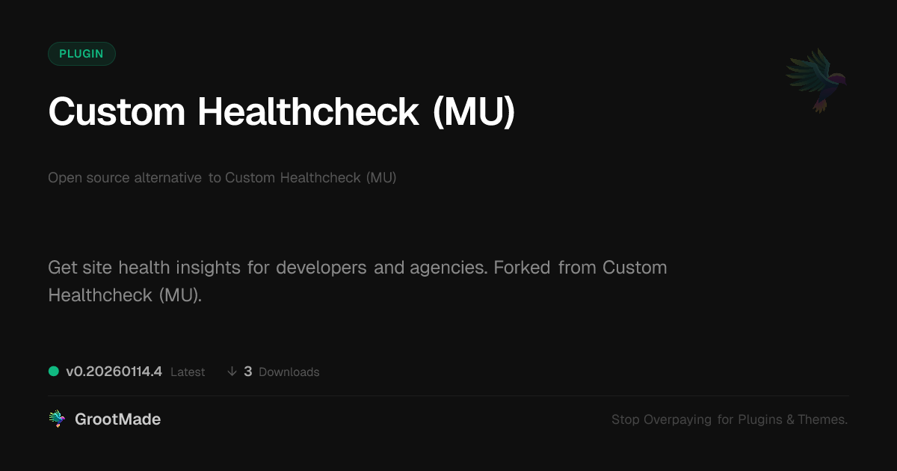Screen dimensions: 897x471
Task: Click the horizontal divider above the footer
Action: (449, 395)
